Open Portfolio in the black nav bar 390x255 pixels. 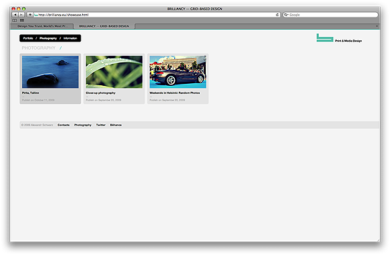[28, 38]
